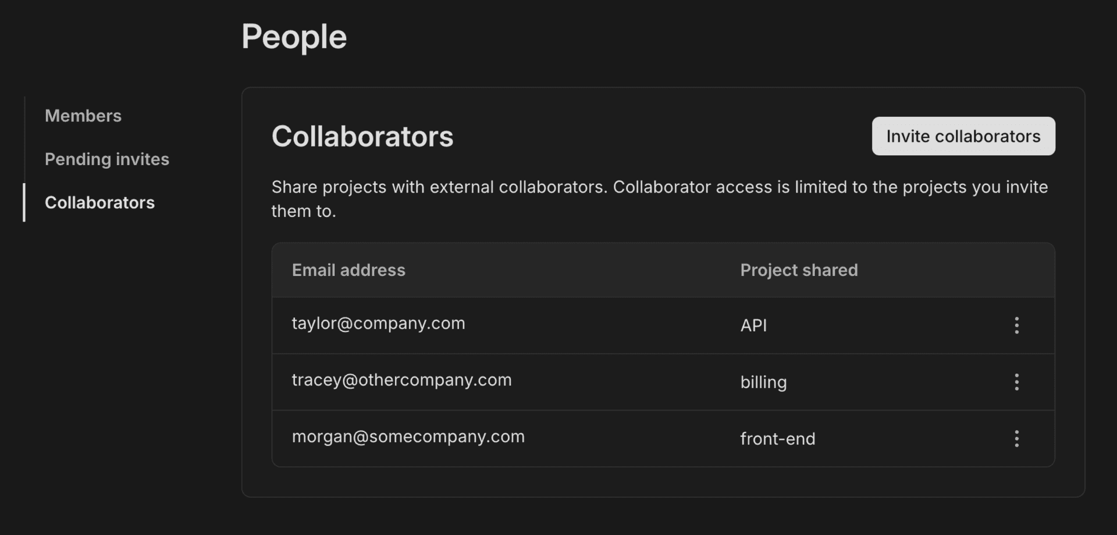Select the Email address column header
Screen dimensions: 1117x535
click(x=348, y=270)
